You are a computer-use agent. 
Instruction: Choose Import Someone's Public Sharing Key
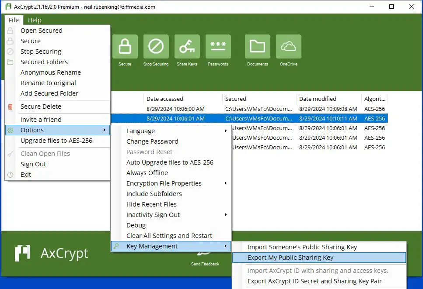(x=319, y=247)
